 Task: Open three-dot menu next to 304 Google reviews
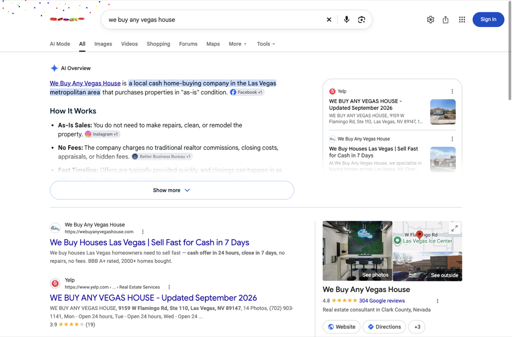tap(438, 301)
